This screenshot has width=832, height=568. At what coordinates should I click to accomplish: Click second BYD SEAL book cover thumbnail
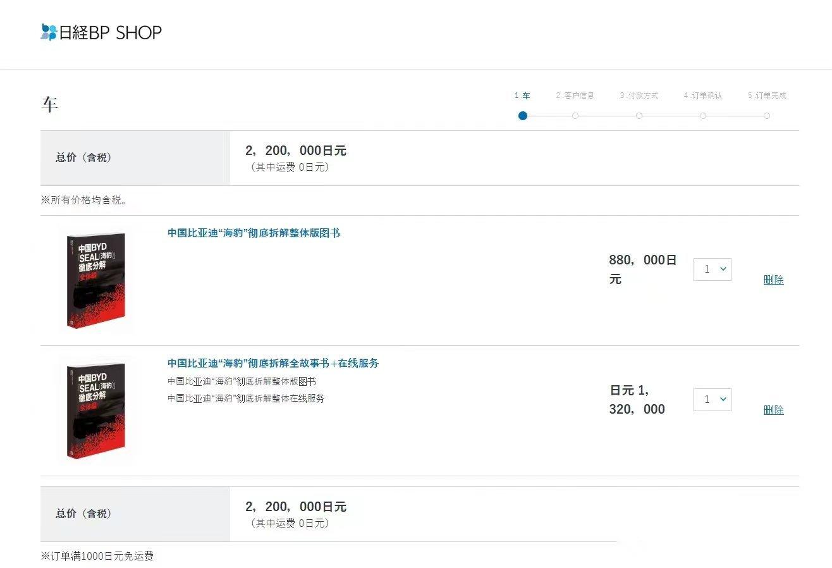click(95, 411)
